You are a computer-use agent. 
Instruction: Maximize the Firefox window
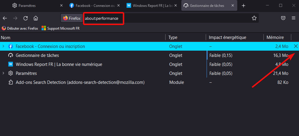click(280, 5)
